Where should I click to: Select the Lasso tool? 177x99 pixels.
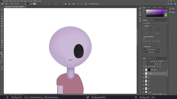pos(2,14)
